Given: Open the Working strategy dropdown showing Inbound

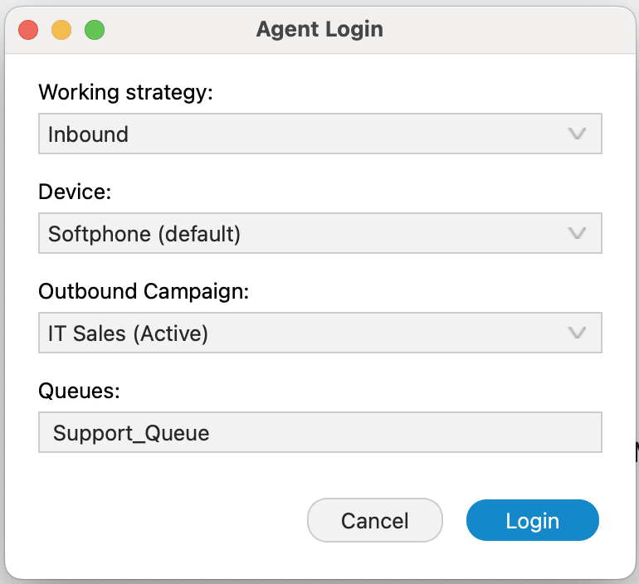Looking at the screenshot, I should 319,134.
